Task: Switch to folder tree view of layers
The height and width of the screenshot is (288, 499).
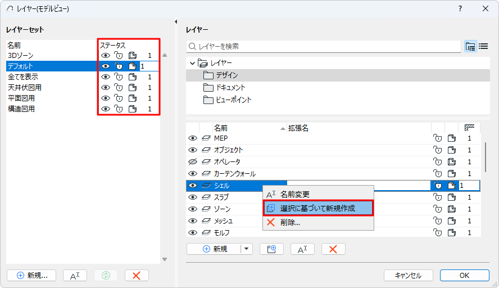Action: [470, 47]
